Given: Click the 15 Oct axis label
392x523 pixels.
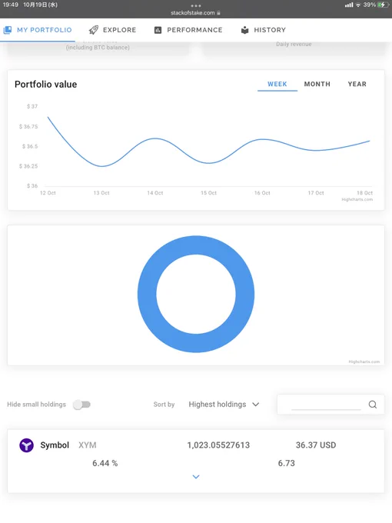Looking at the screenshot, I should coord(208,193).
